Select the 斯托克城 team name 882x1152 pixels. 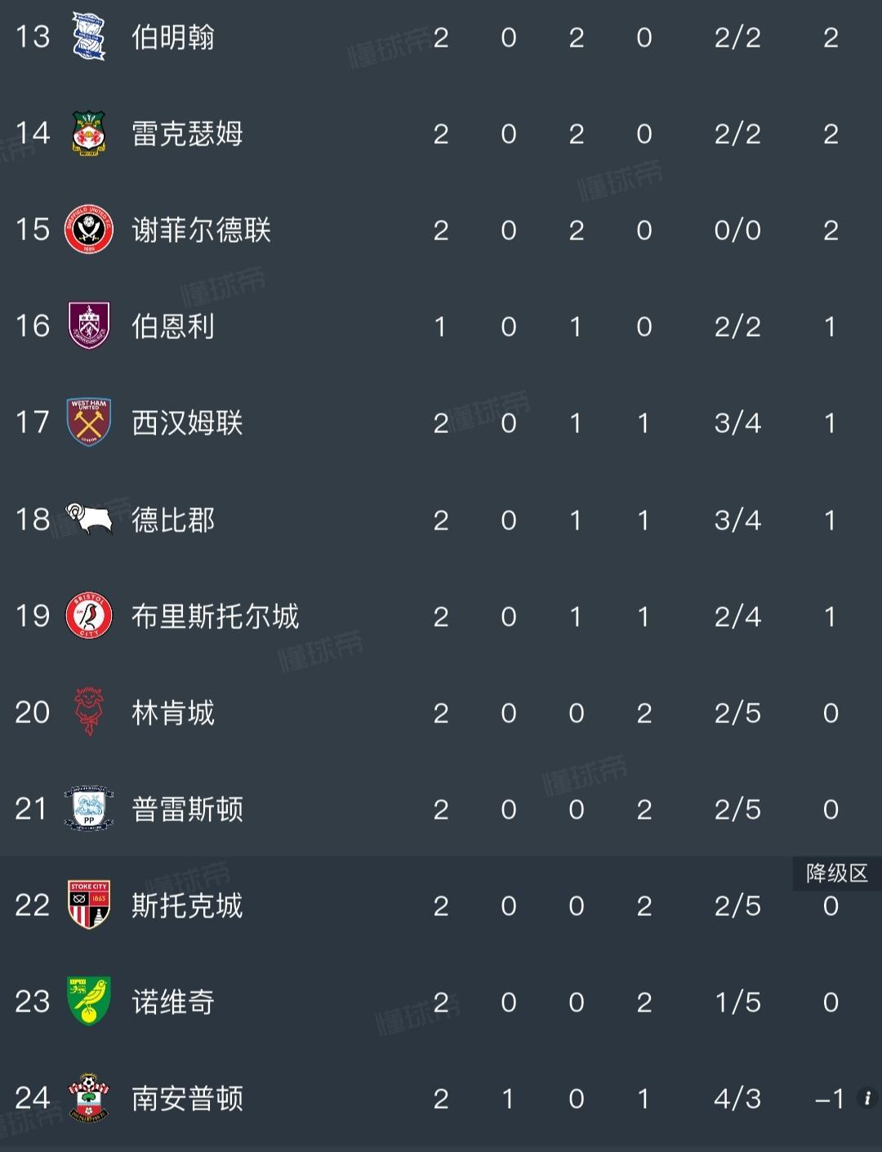click(188, 905)
